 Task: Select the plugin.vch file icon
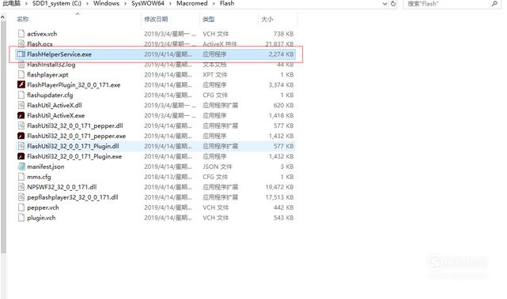tap(21, 218)
